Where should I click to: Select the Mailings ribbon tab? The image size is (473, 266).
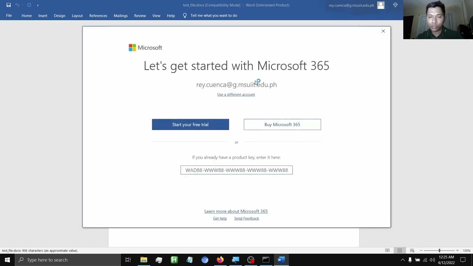point(121,16)
